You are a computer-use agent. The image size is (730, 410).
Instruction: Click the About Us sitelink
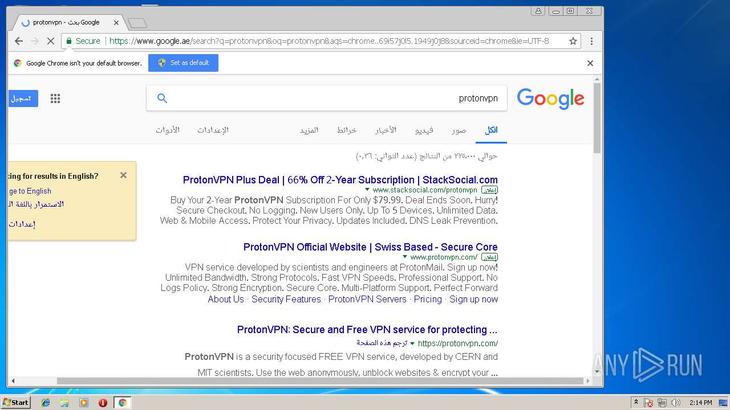[x=226, y=299]
